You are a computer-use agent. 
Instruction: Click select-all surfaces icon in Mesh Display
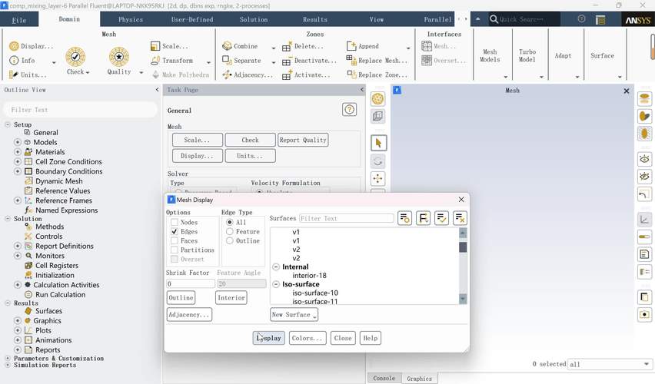pos(441,218)
